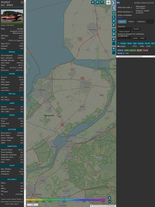Click the Search text input field
The height and width of the screenshot is (207, 155).
pos(125,29)
